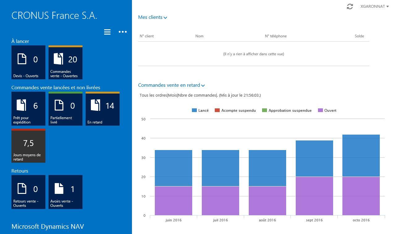Click the 'Il n'y a rien à afficher' message

pyautogui.click(x=254, y=54)
